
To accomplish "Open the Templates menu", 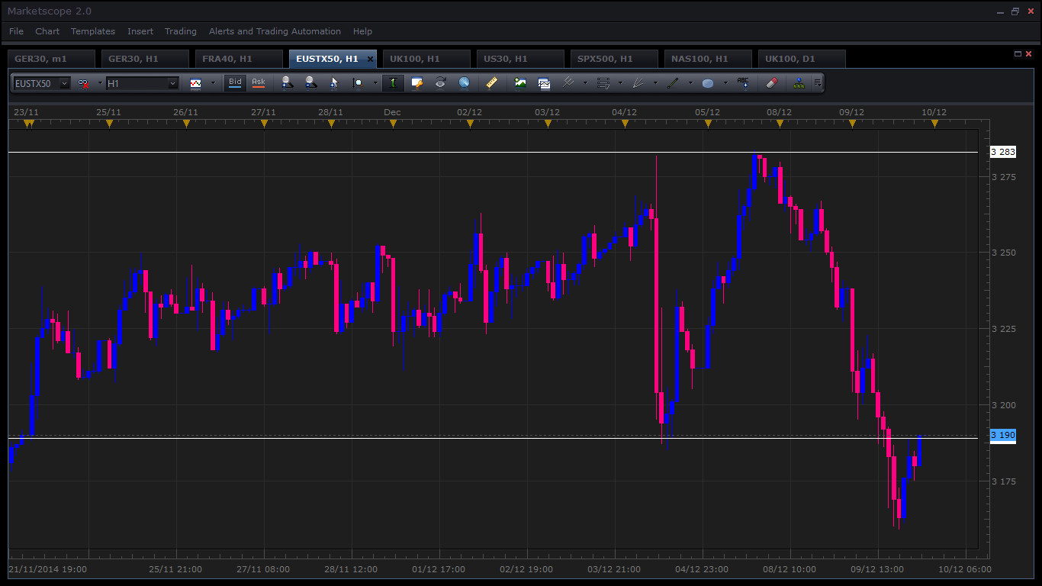I will pyautogui.click(x=93, y=31).
